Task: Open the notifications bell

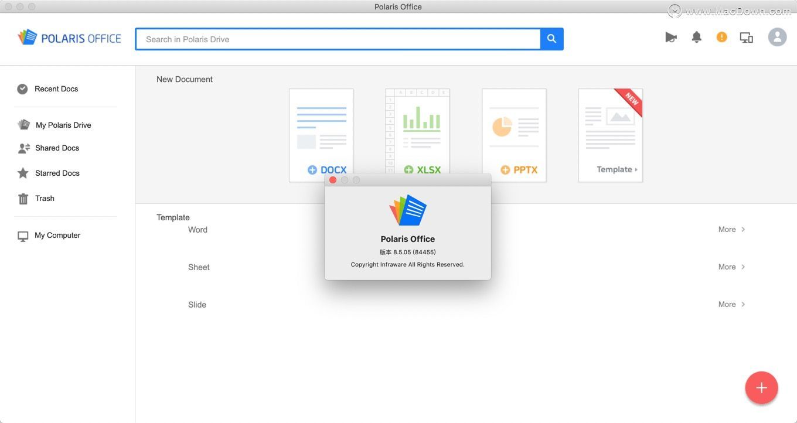Action: (696, 37)
